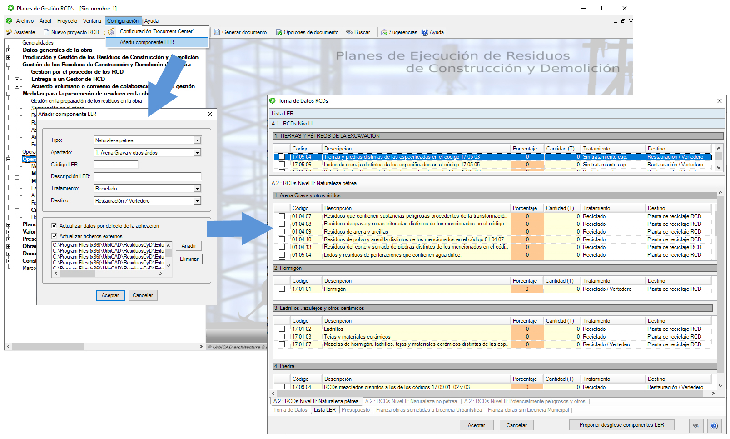The image size is (730, 439).
Task: Switch to the Presupuesto tab
Action: (356, 410)
